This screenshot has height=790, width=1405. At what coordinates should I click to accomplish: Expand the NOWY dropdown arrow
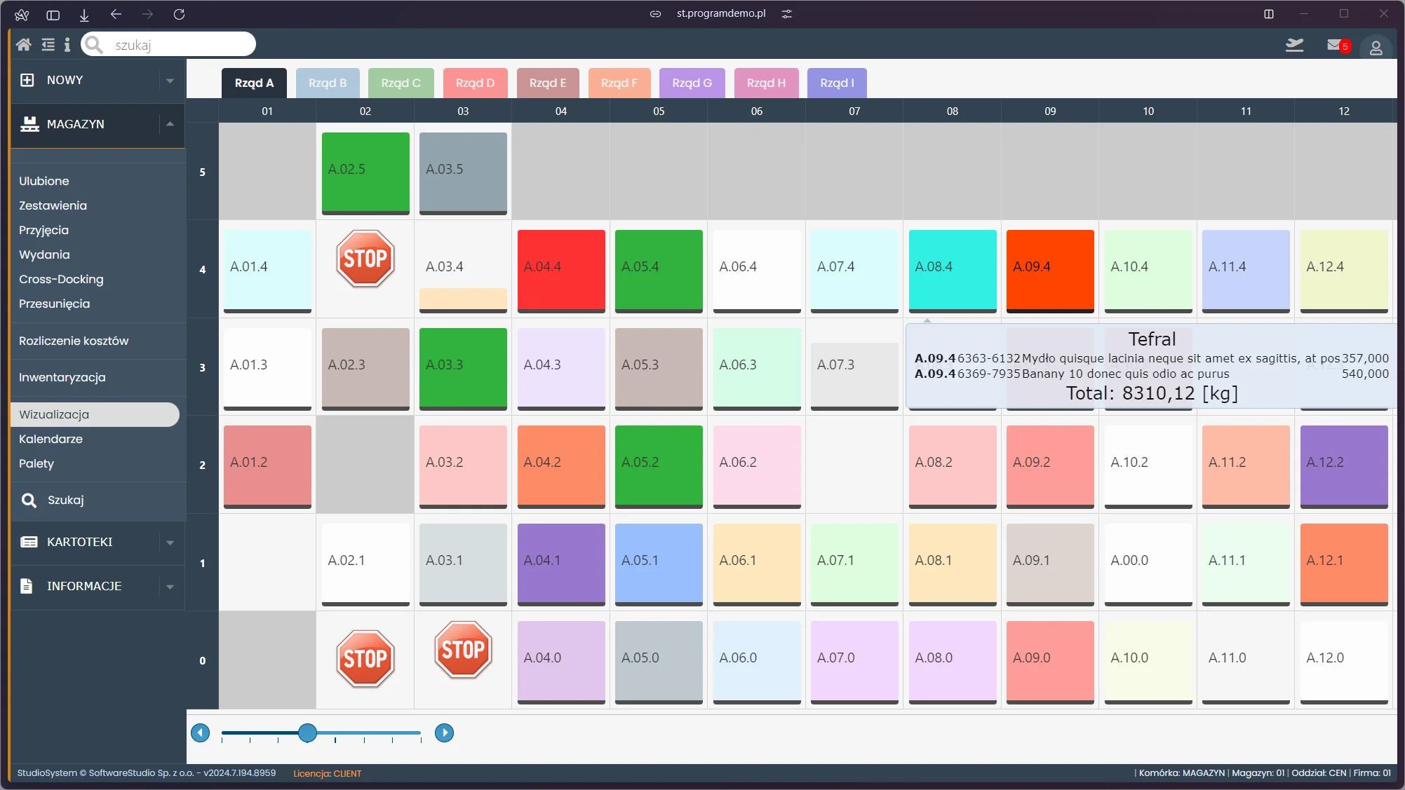pyautogui.click(x=170, y=81)
